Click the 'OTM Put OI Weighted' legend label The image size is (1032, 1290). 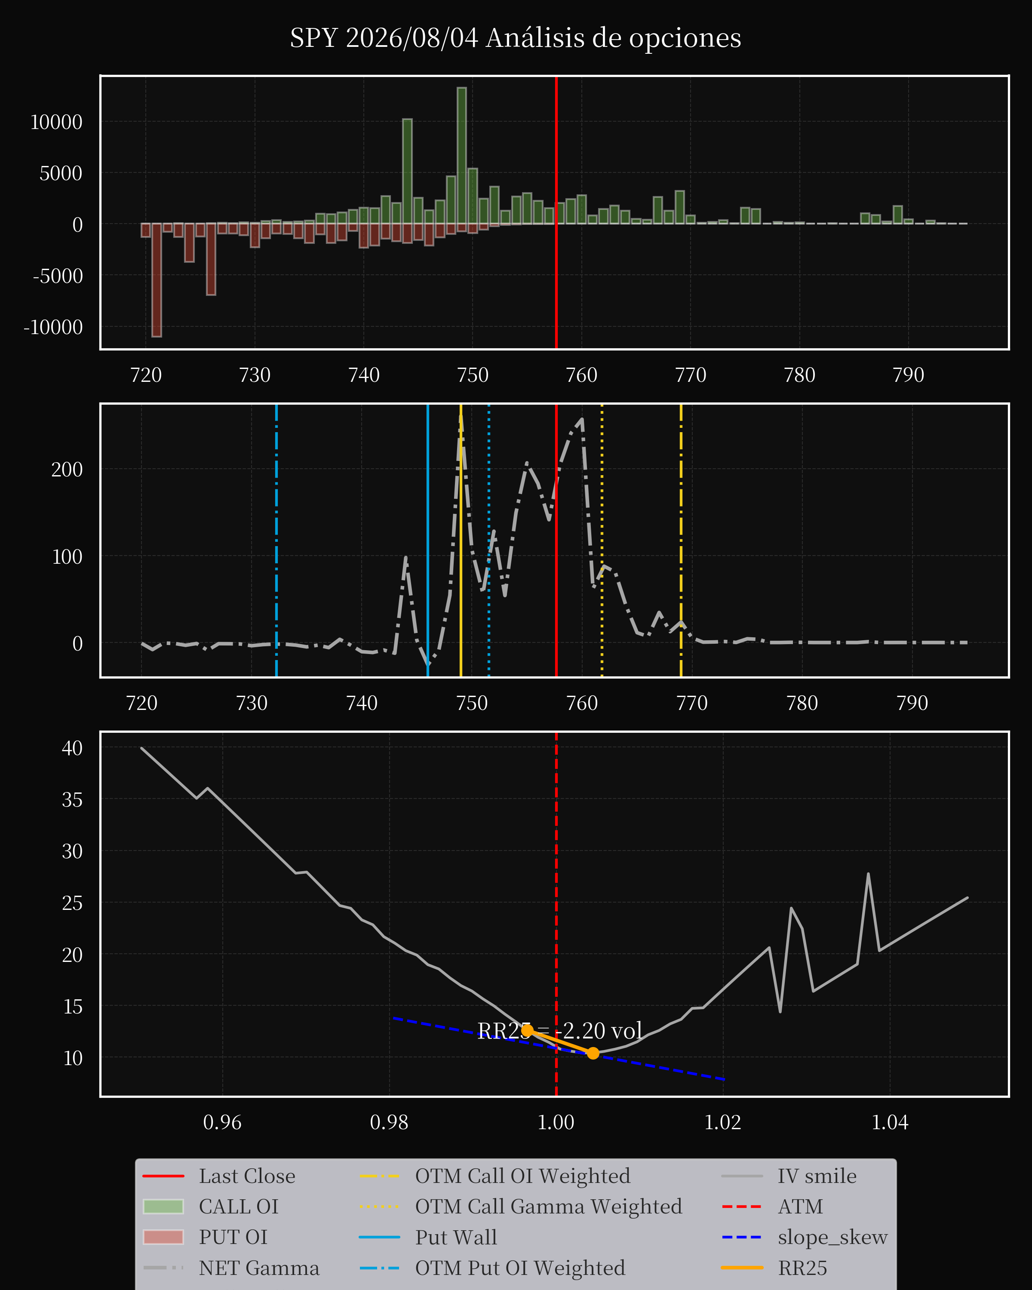pos(520,1268)
